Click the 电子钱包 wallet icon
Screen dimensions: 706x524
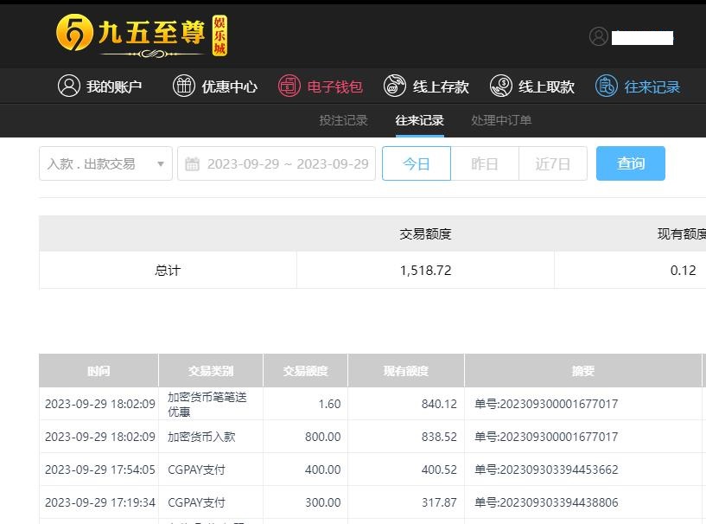pos(289,86)
